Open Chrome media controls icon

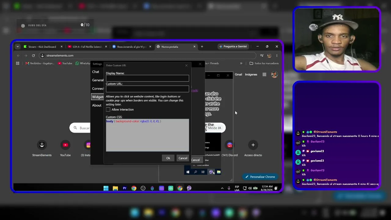(x=262, y=56)
